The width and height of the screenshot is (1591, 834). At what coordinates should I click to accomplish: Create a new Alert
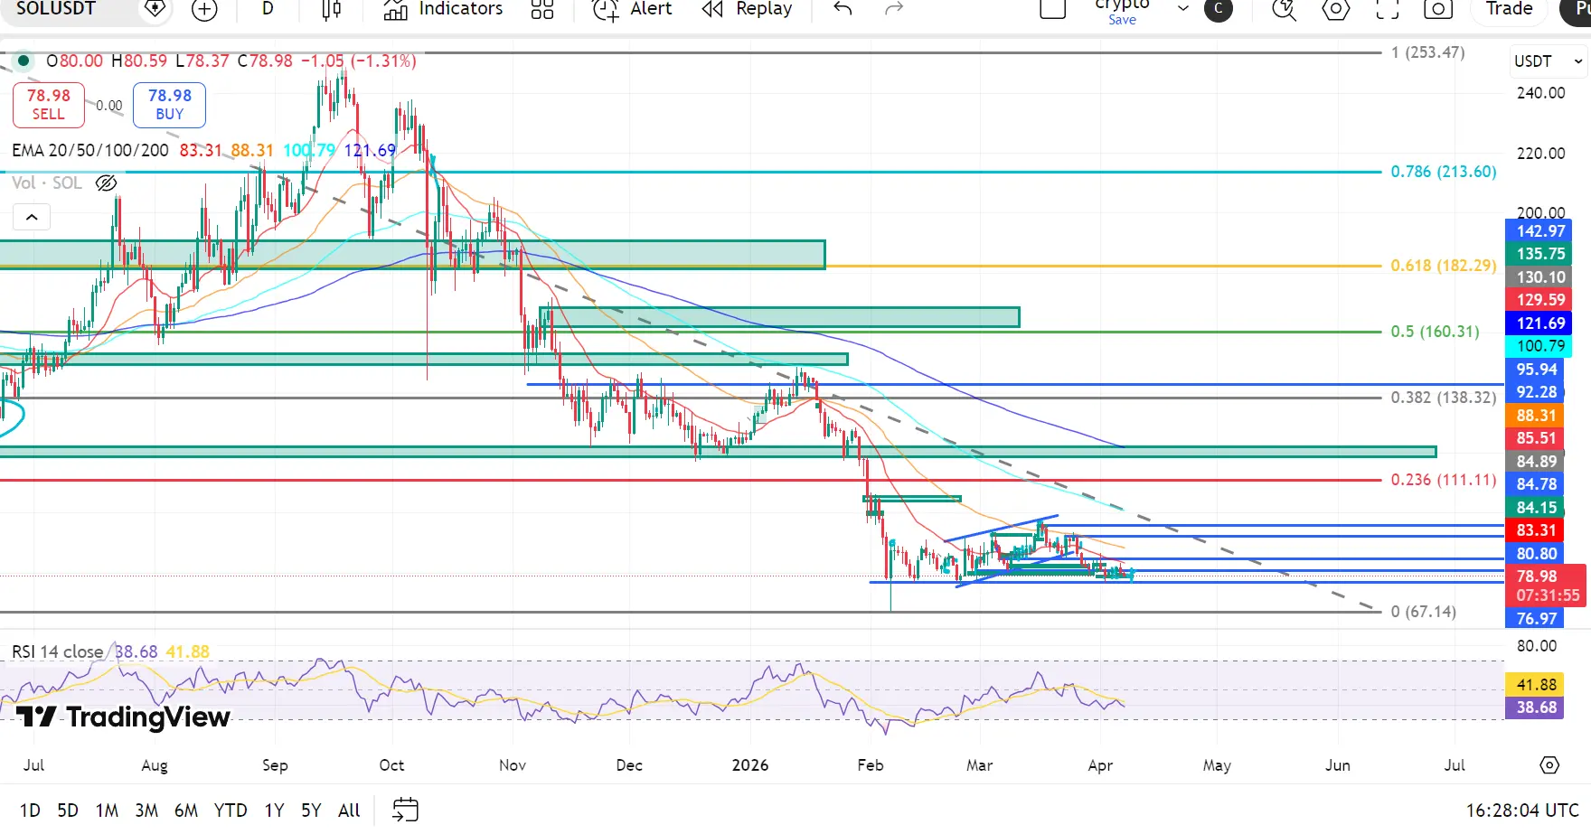pyautogui.click(x=632, y=9)
